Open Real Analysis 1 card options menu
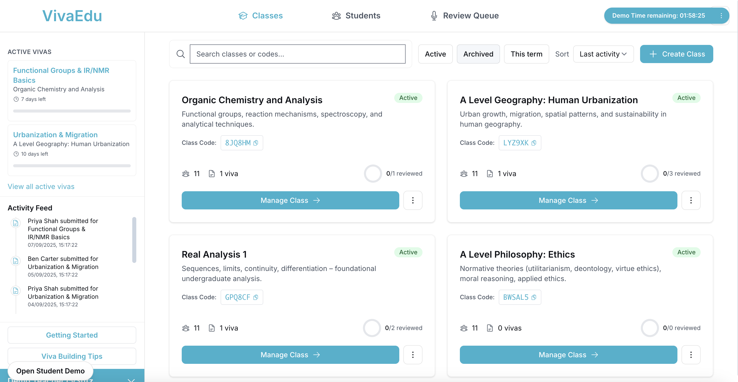The image size is (738, 382). (413, 355)
